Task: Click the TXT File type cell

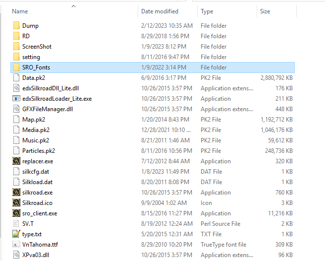Action: click(211, 234)
